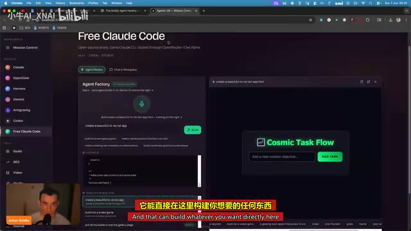This screenshot has height=231, width=411.
Task: Open the Chrome Bookmarks menu
Action: tap(76, 3)
